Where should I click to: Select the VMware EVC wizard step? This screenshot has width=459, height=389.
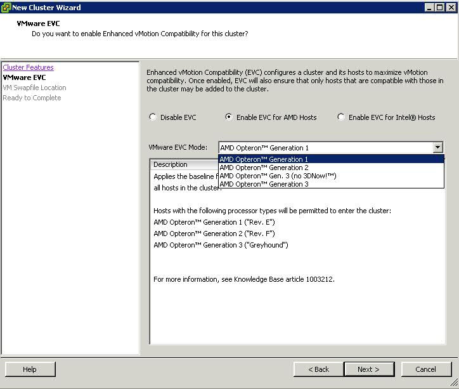(x=24, y=77)
